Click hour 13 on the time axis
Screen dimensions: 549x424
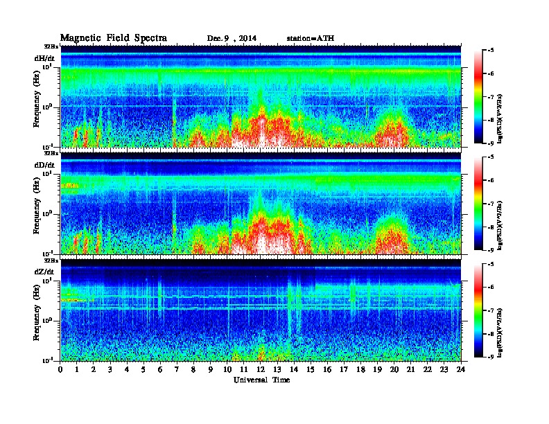pyautogui.click(x=277, y=369)
